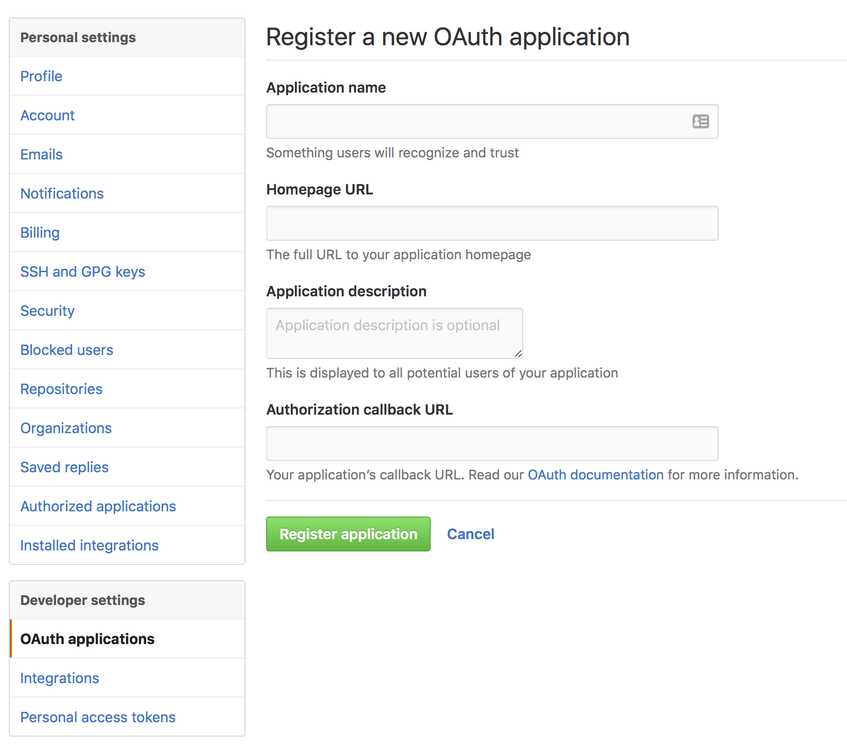Select Authorized applications in sidebar
Screen dimensions: 847x748
pyautogui.click(x=98, y=506)
